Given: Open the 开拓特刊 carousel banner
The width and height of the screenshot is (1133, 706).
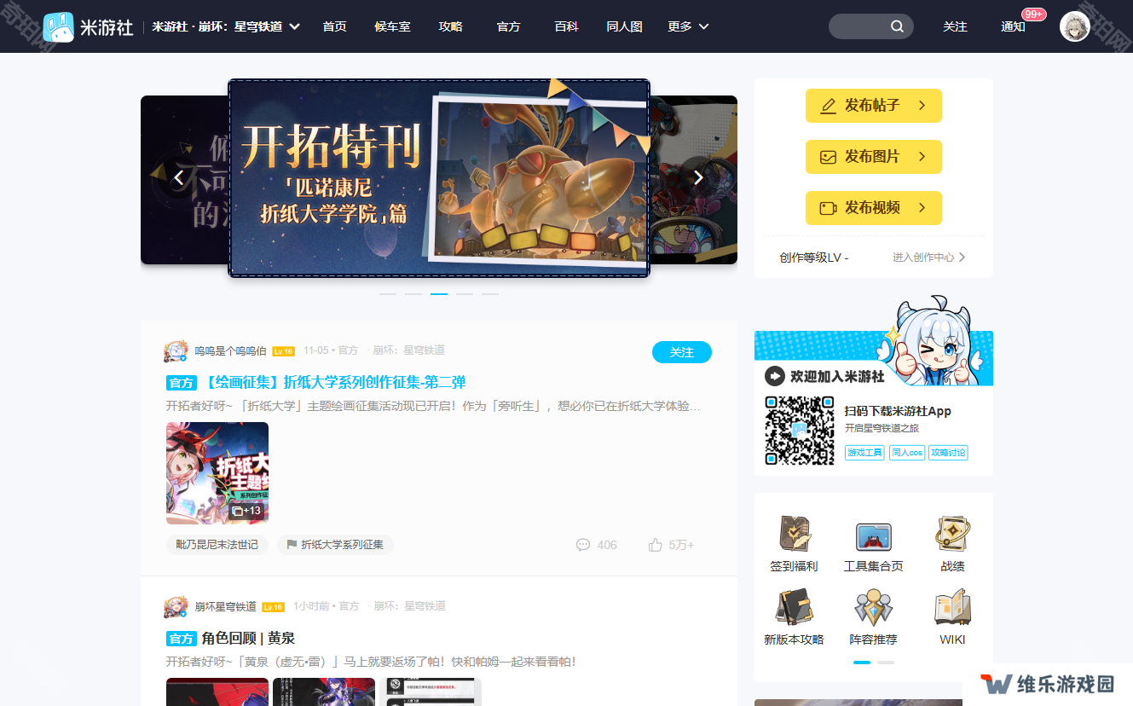Looking at the screenshot, I should click(x=439, y=178).
